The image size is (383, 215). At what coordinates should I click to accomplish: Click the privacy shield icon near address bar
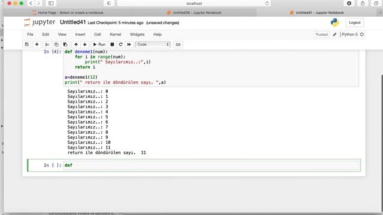pyautogui.click(x=109, y=4)
